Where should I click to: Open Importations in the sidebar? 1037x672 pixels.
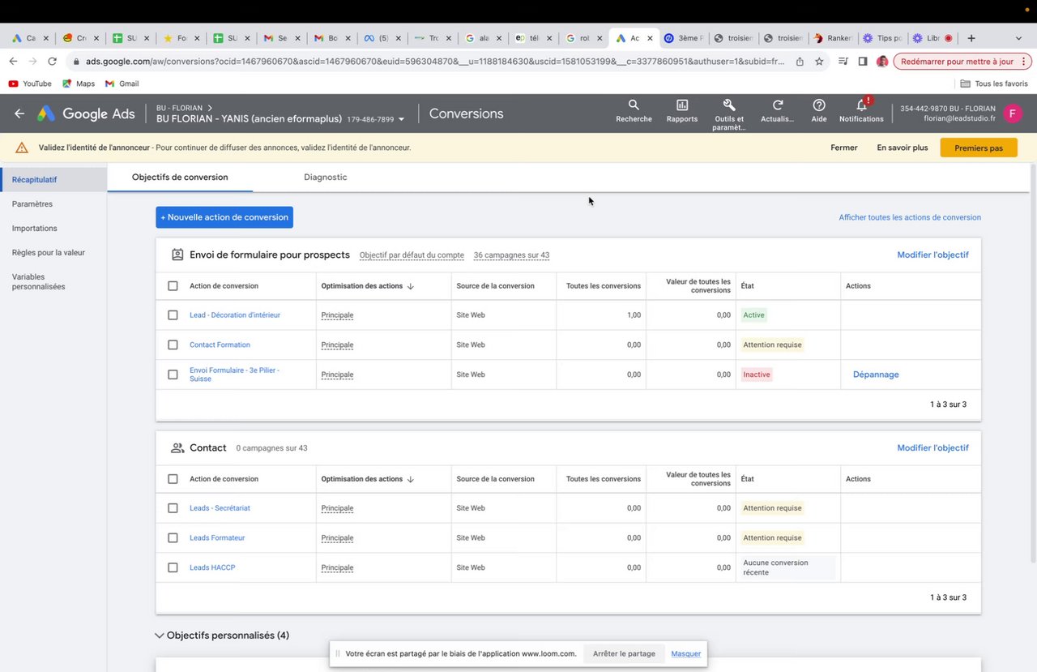35,229
